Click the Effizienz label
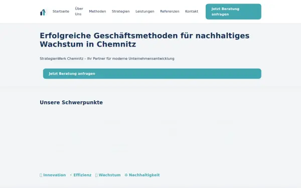 (82, 175)
